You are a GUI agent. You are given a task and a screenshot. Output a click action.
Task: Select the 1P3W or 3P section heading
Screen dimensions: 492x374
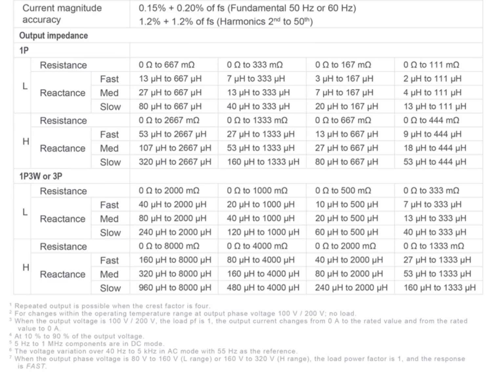tap(41, 176)
